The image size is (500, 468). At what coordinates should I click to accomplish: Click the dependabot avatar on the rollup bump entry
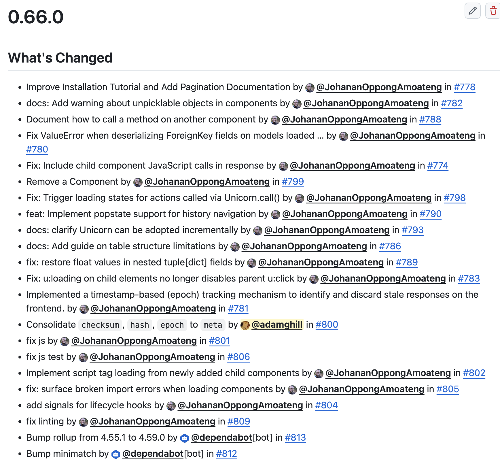coord(184,437)
